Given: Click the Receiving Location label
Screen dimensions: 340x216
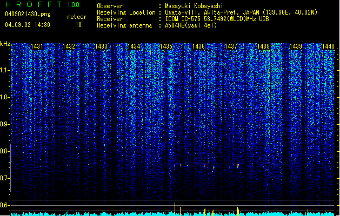Looking at the screenshot, I should [x=126, y=12].
